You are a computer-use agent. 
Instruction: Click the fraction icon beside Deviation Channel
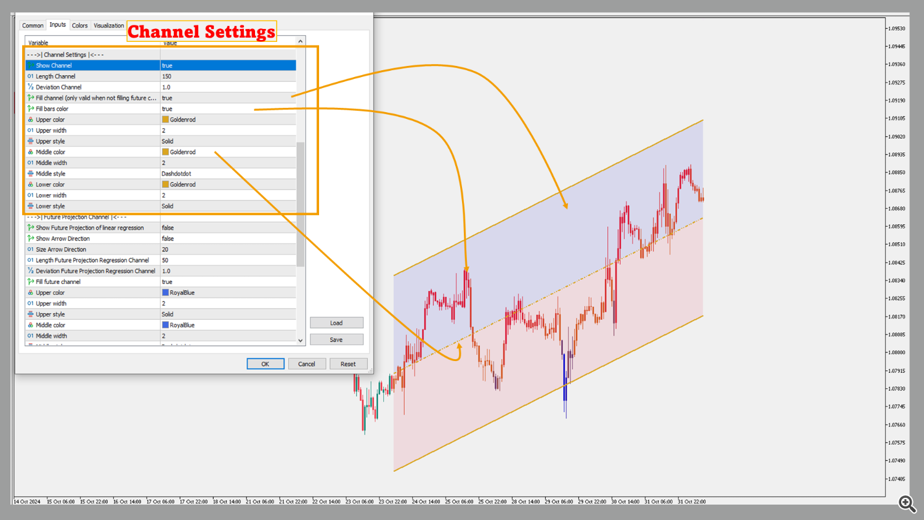pos(30,87)
